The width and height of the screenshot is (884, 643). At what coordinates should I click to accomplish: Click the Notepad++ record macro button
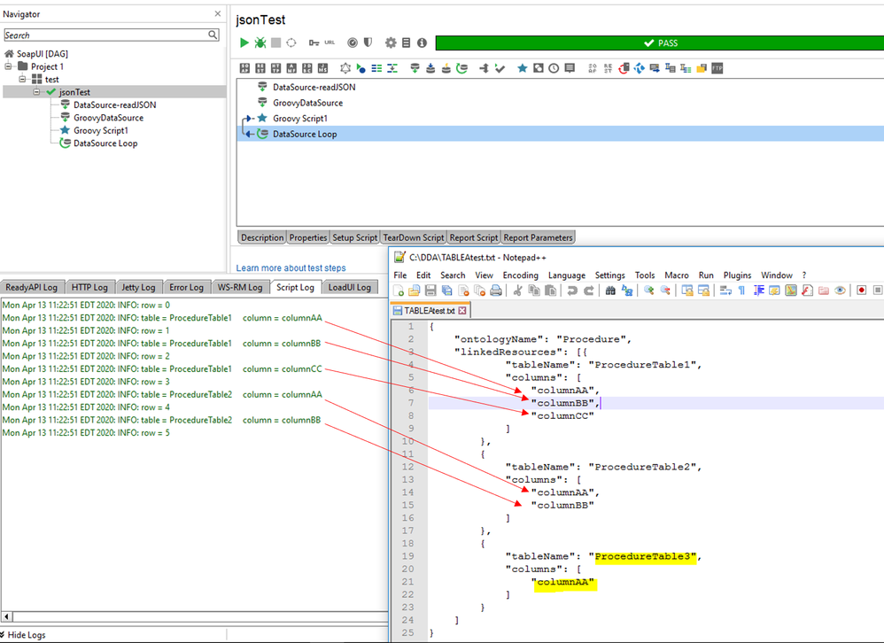[860, 291]
